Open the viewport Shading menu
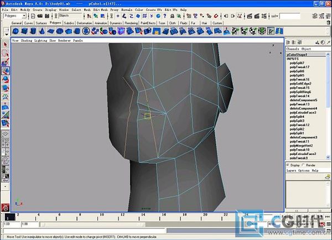 pos(26,40)
